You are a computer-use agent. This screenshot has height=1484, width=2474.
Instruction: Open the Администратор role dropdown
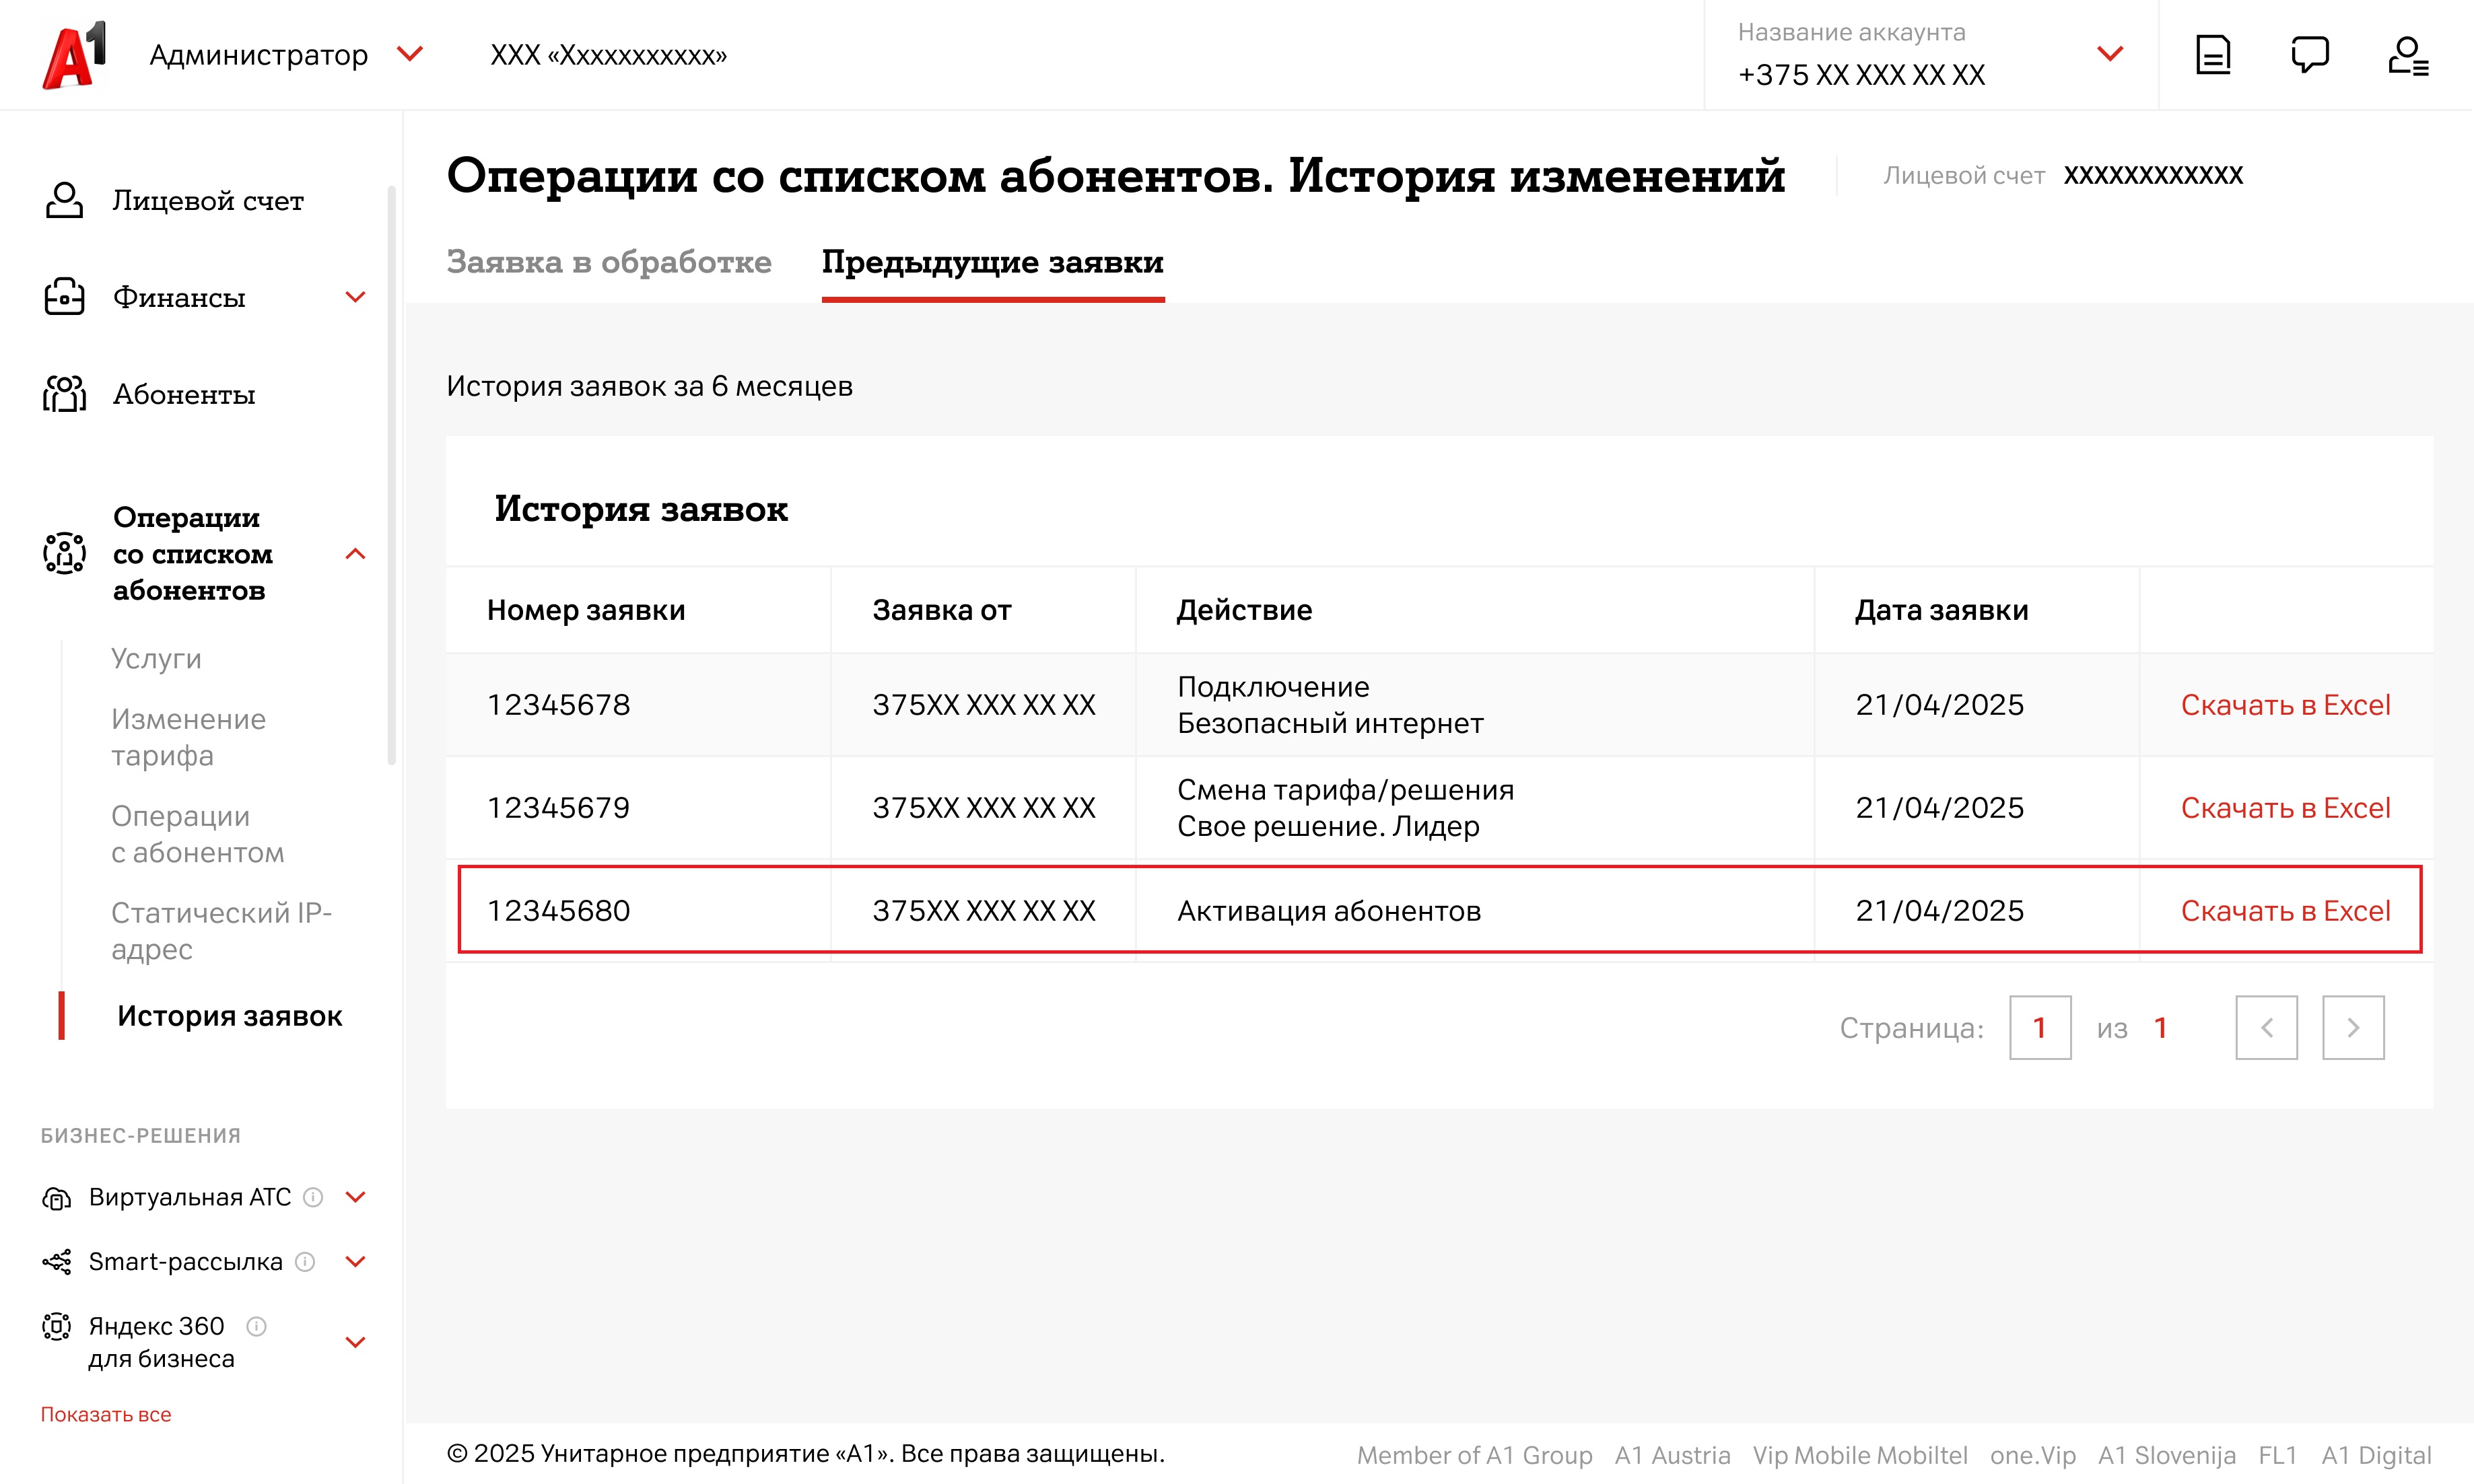pyautogui.click(x=409, y=54)
